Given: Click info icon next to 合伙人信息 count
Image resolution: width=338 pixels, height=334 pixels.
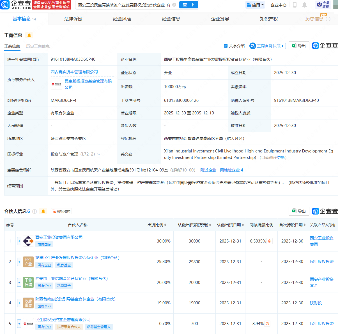Looking at the screenshot, I should click(35, 211).
